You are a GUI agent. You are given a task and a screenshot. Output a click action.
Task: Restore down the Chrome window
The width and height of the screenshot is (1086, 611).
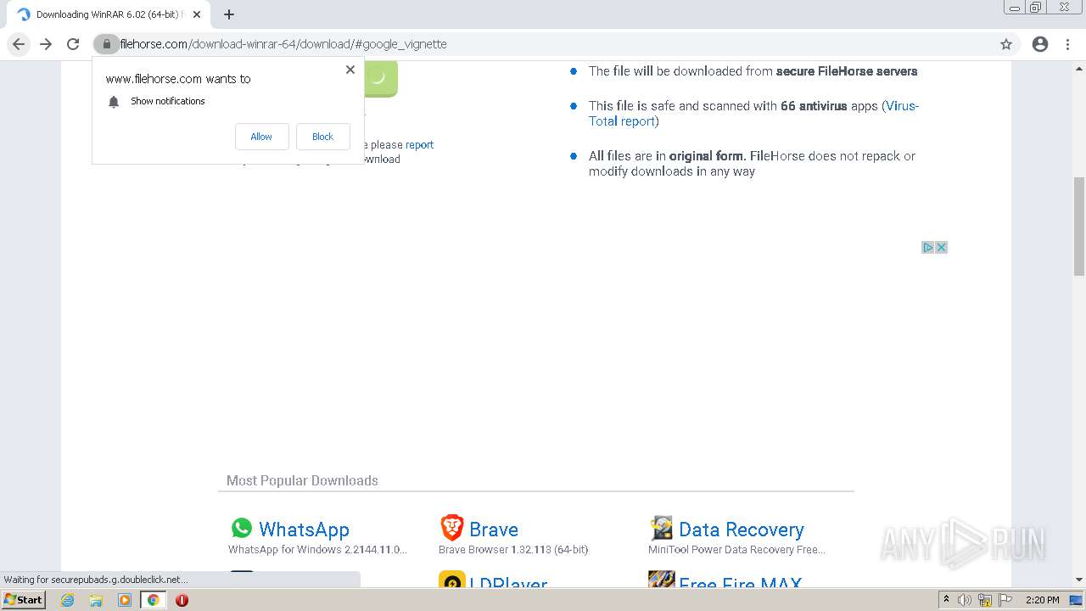pyautogui.click(x=1036, y=8)
